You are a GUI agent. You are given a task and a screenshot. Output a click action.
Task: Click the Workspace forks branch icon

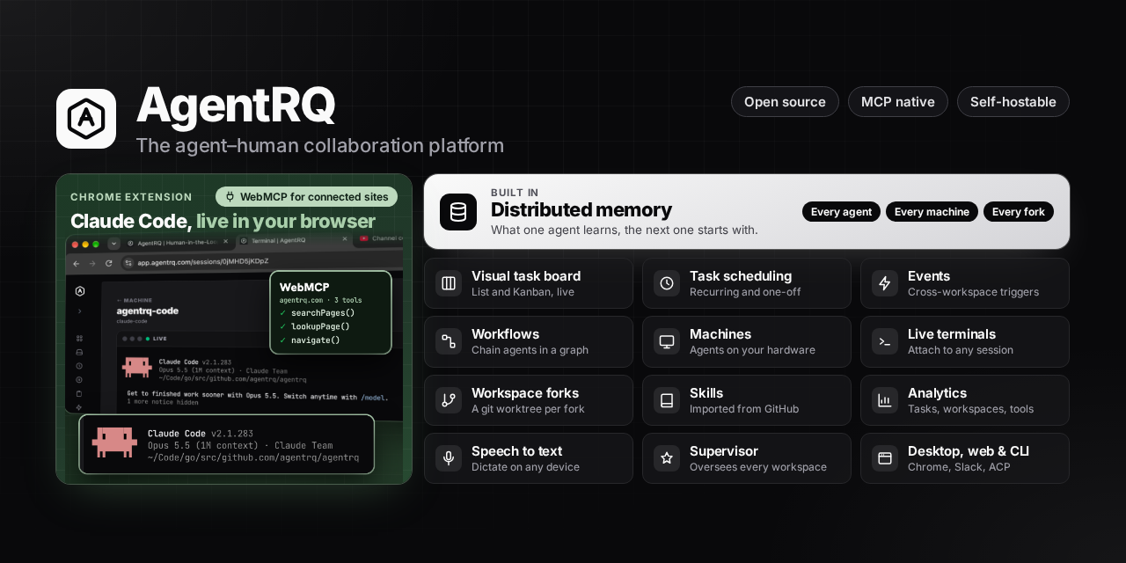449,400
